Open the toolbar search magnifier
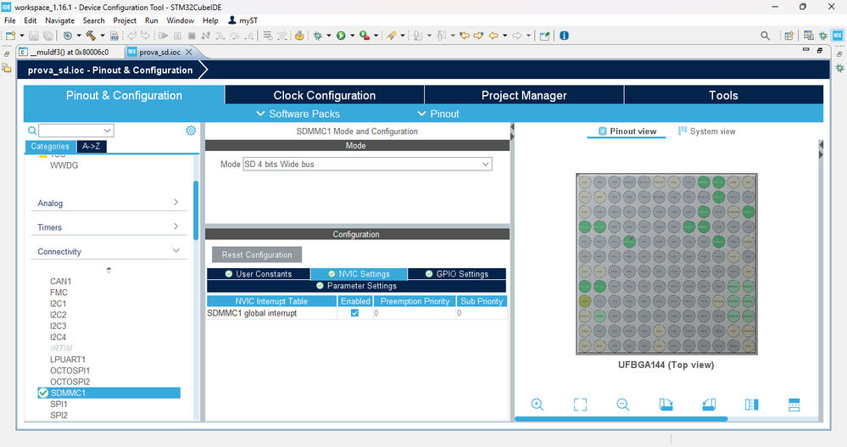The width and height of the screenshot is (847, 447). [765, 36]
